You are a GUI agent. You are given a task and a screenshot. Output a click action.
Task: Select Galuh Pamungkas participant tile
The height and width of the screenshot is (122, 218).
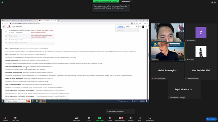click(168, 70)
